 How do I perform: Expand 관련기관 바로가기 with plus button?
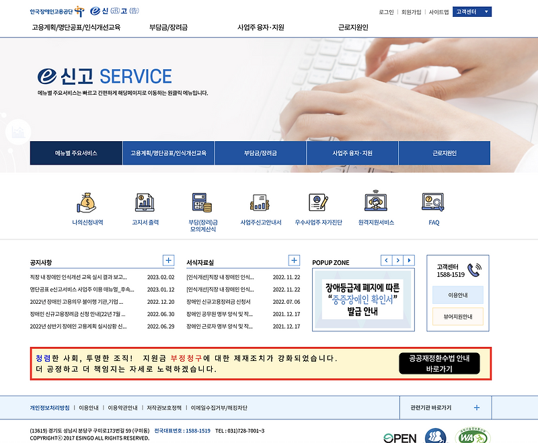point(477,407)
